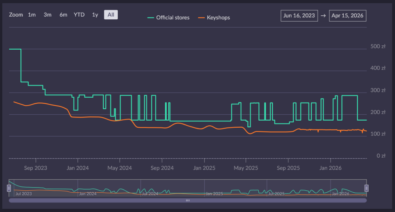Select the 1m zoom range
The height and width of the screenshot is (212, 395).
(32, 15)
